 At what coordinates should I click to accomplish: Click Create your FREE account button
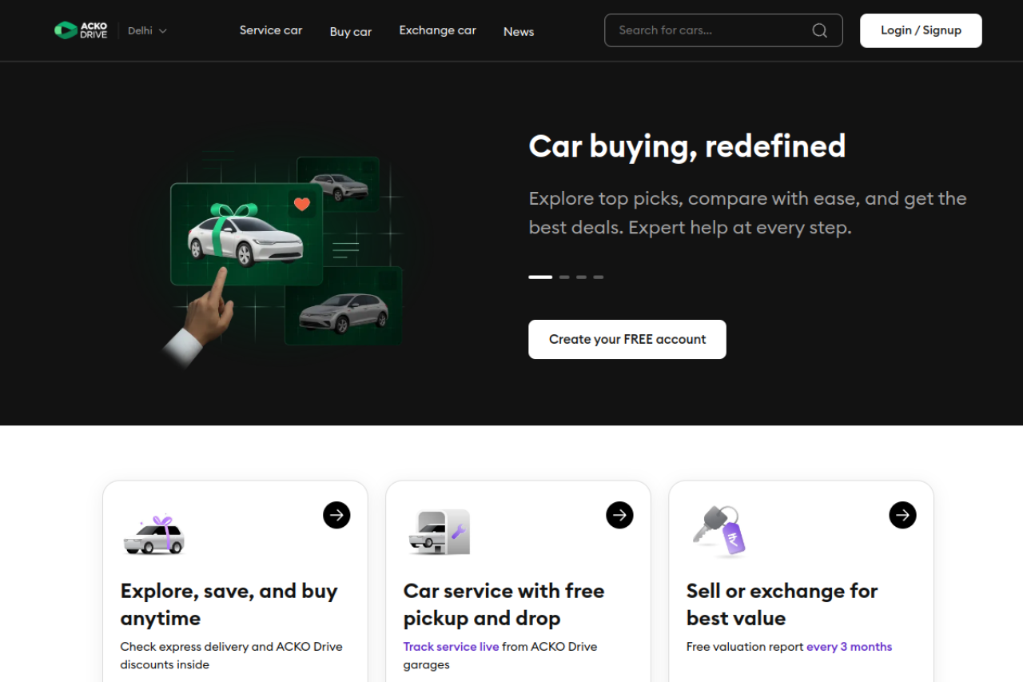point(627,339)
